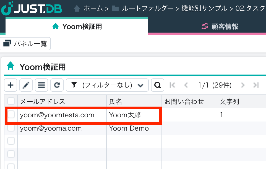Image resolution: width=266 pixels, height=169 pixels.
Task: Check the second empty row checkbox
Action: point(11,154)
